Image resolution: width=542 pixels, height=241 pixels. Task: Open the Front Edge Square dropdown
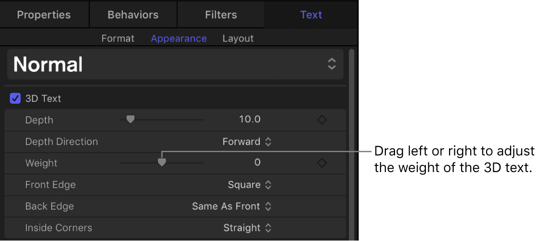(250, 185)
